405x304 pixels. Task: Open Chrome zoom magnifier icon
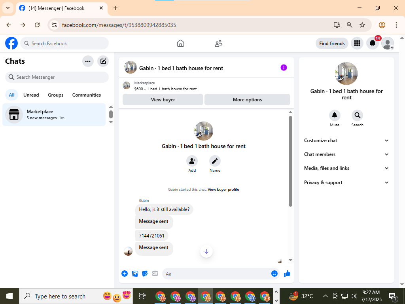point(350,25)
